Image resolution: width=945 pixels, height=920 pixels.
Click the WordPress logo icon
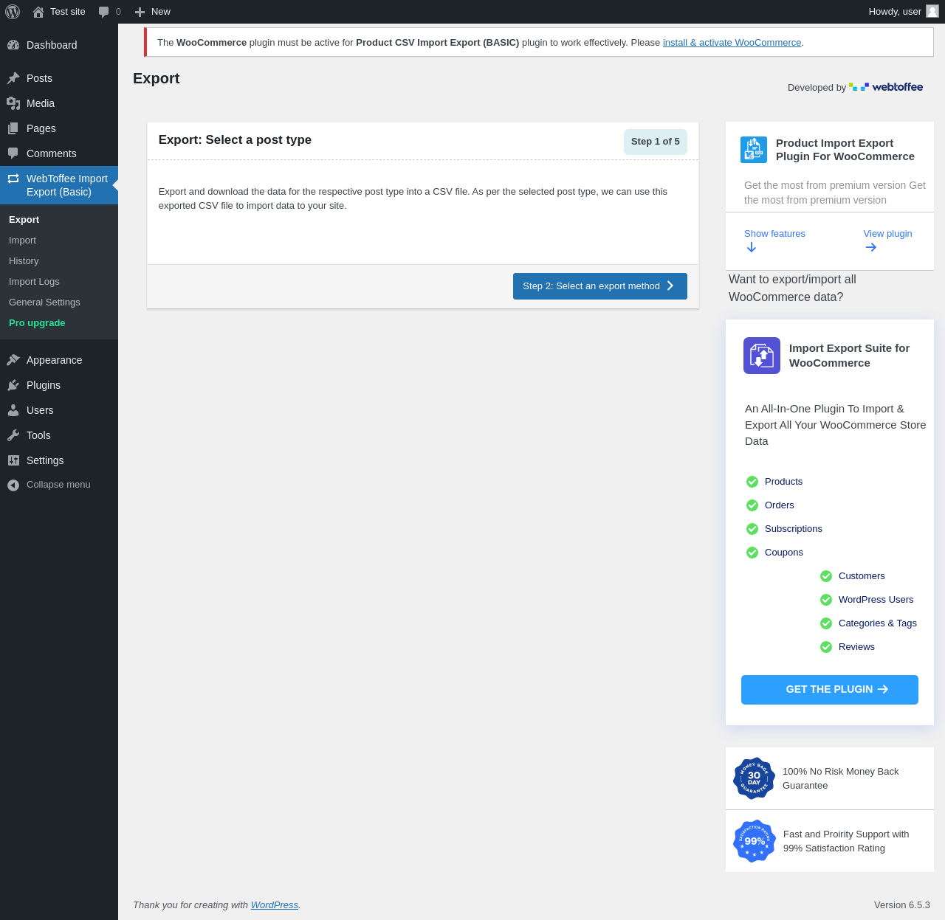point(13,12)
